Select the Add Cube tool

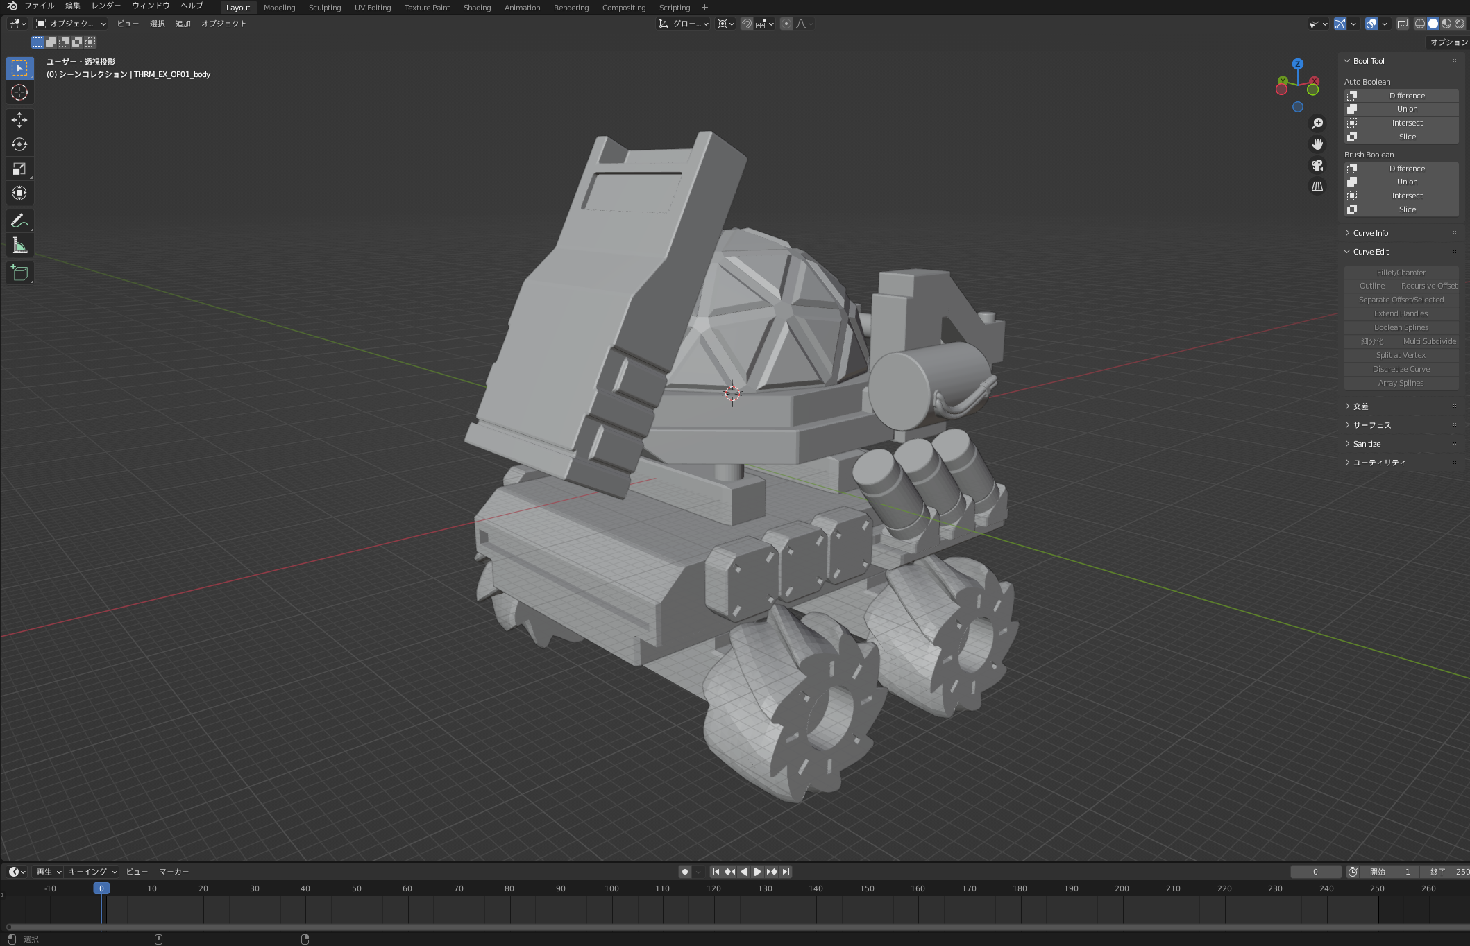[x=19, y=273]
